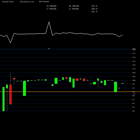Screen dimensions: 140x140
Task: Select the first tall green candle at far left
Action: coord(3,99)
